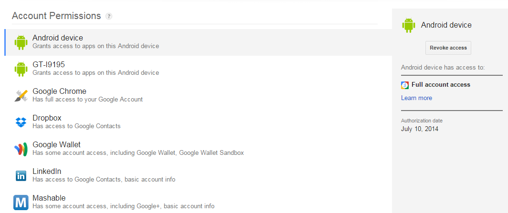This screenshot has height=213, width=508.
Task: Click the Mashable M logo icon
Action: (21, 203)
